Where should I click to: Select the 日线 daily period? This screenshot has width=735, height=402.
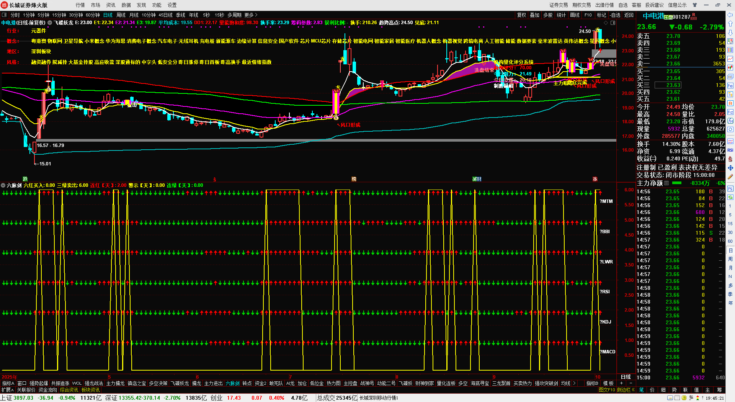pos(108,15)
